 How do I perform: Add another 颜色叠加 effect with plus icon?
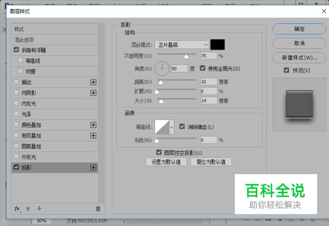[x=93, y=125]
